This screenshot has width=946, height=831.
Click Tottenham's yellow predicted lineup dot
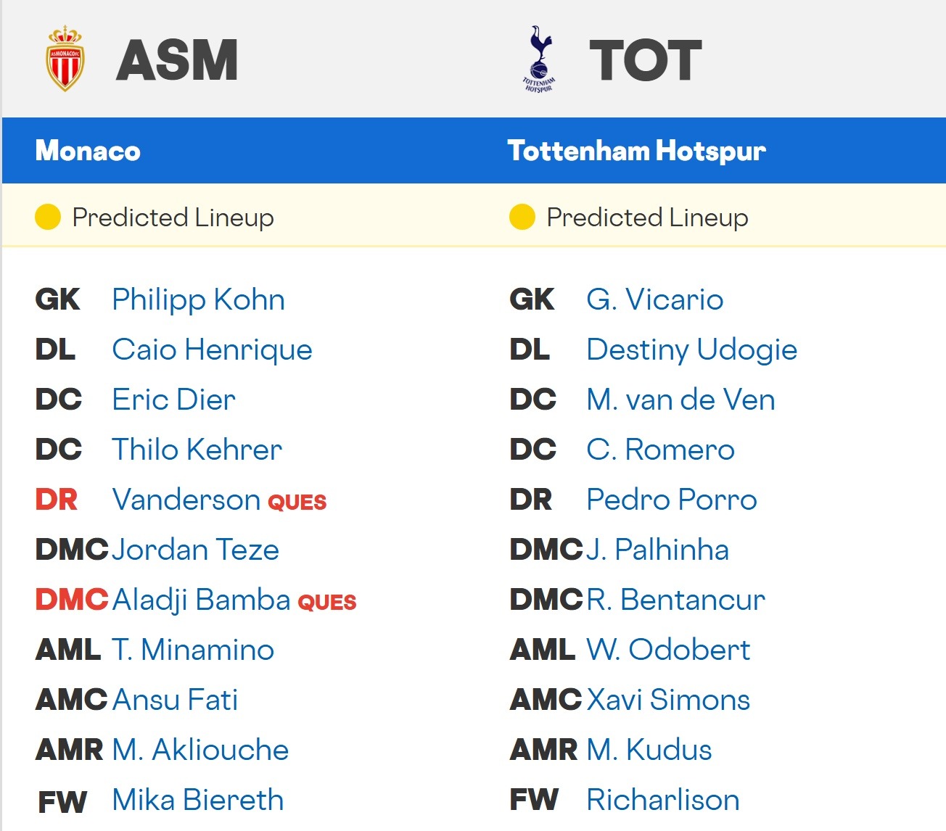click(x=522, y=217)
